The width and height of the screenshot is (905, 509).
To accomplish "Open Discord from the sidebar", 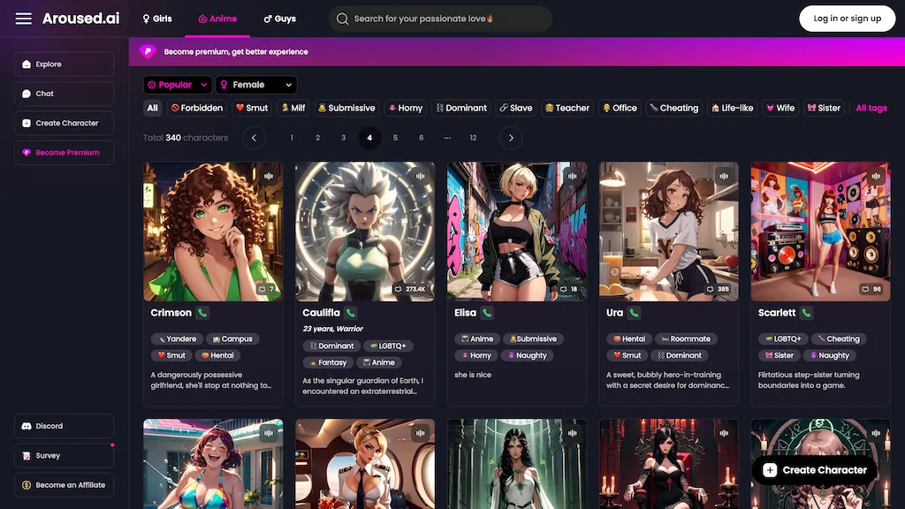I will [x=64, y=426].
